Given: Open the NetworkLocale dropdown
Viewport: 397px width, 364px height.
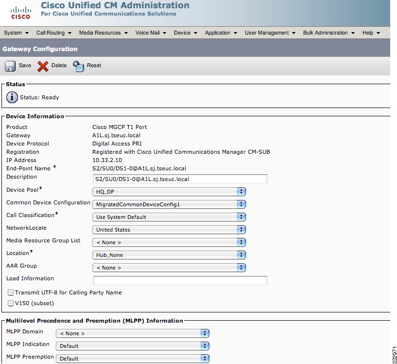Looking at the screenshot, I should pyautogui.click(x=169, y=230).
